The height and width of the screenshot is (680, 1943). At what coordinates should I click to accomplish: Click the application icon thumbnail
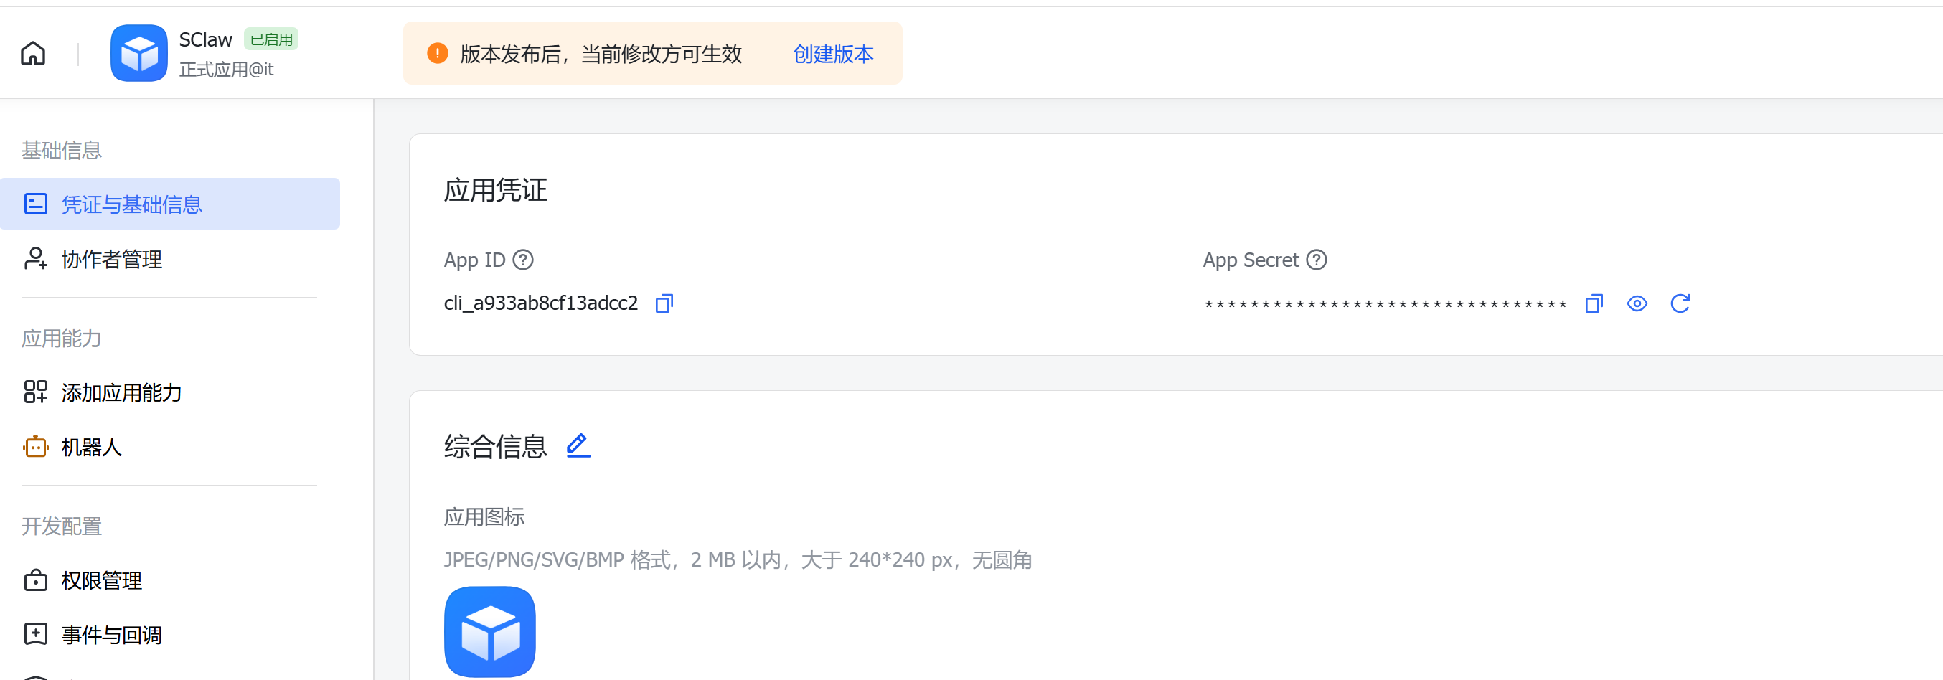point(489,632)
